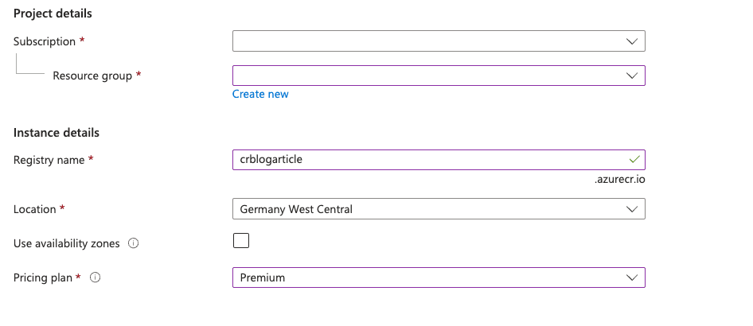
Task: Click the Create new resource group link
Action: [x=260, y=94]
